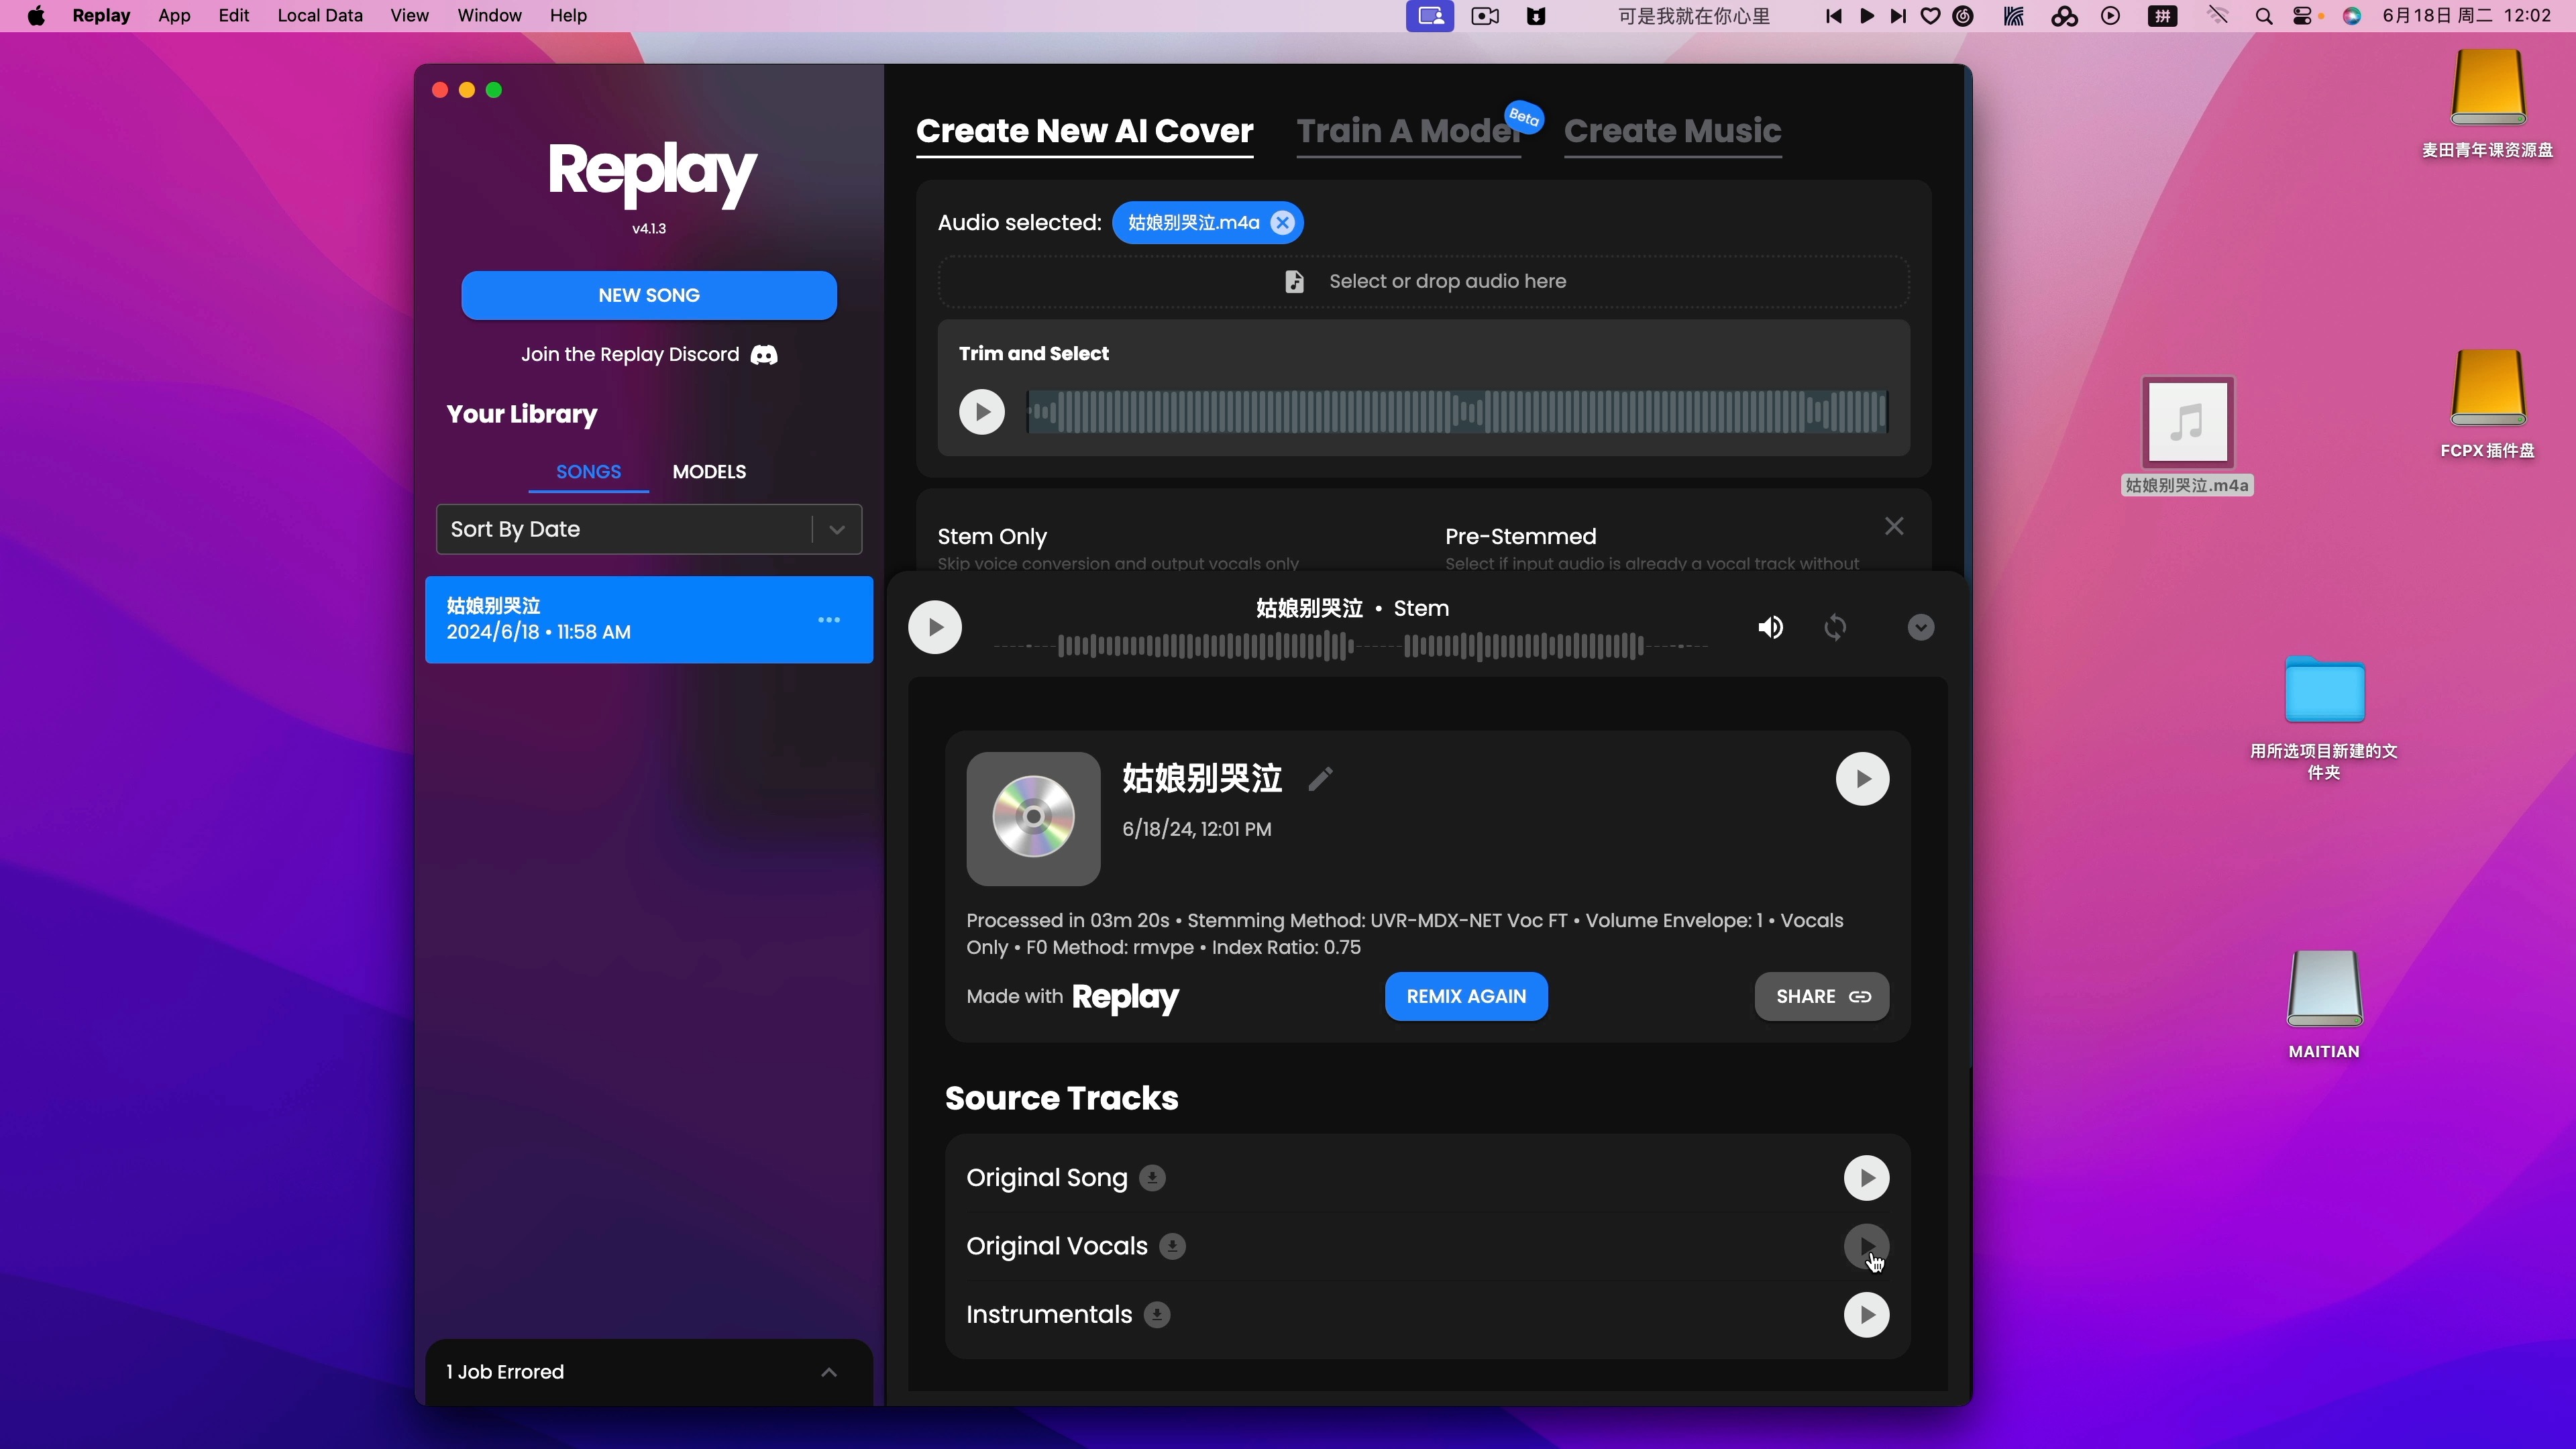
Task: Open Control Center in the menu bar
Action: (x=2303, y=16)
